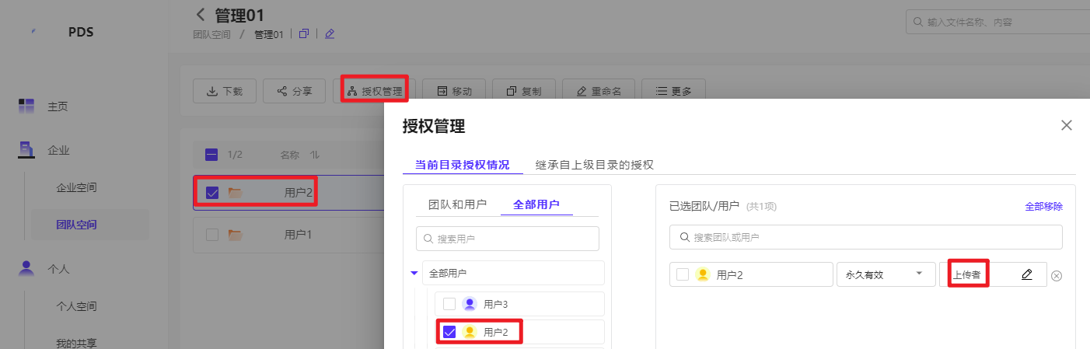Screen dimensions: 1090x349
Task: Uncheck the 用户2 folder row checkbox
Action: (x=212, y=193)
